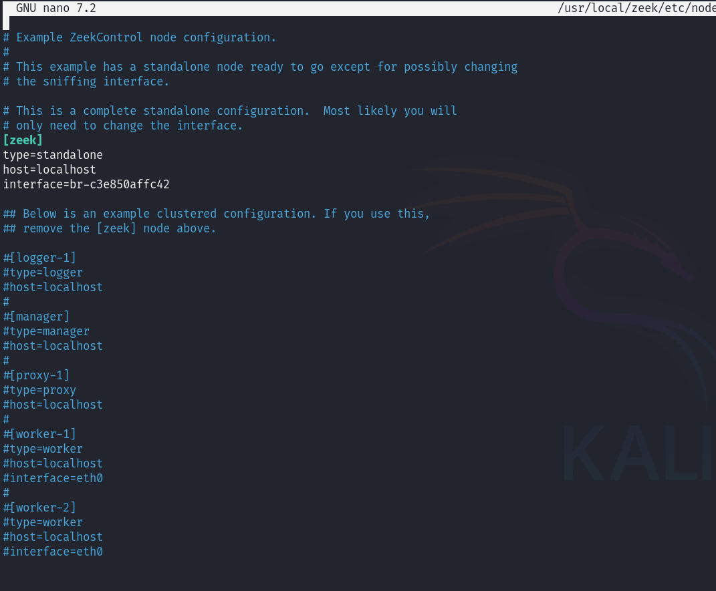
Task: Click the "# the sniffing interface." comment line
Action: click(x=86, y=81)
